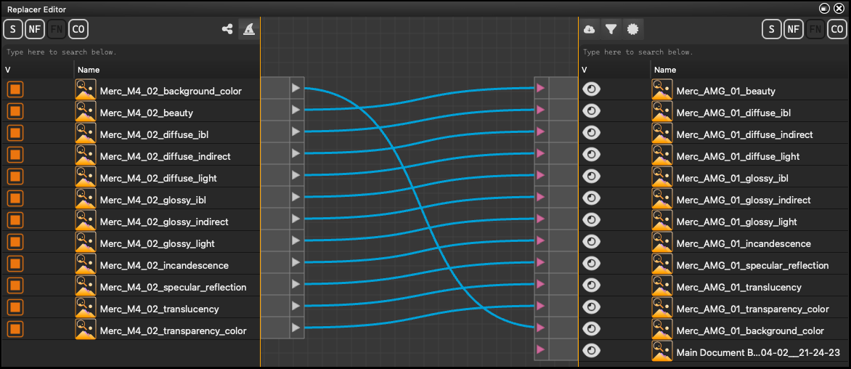The image size is (851, 369).
Task: Select Merc_AMG_01_translucency row
Action: tap(714, 286)
